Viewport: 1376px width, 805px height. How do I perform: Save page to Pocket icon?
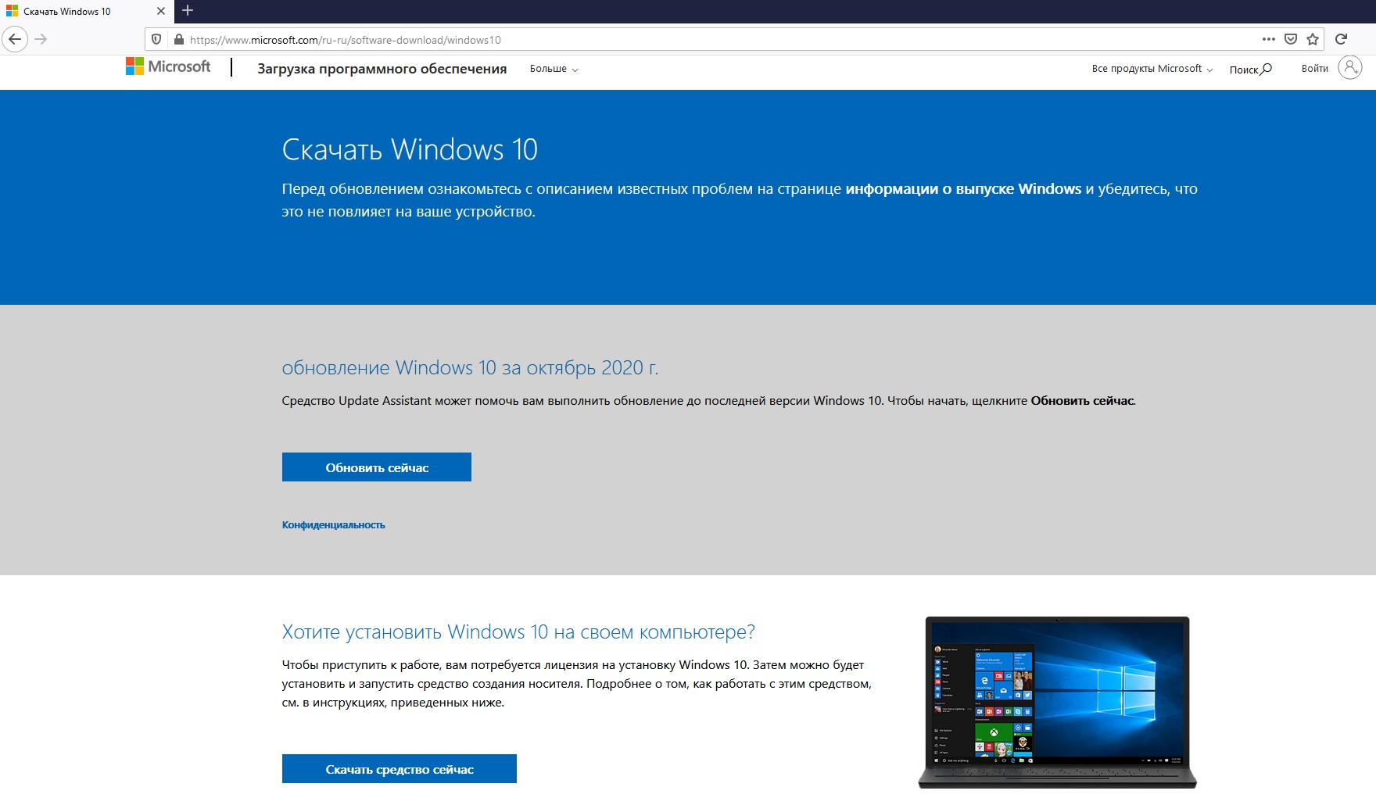pyautogui.click(x=1291, y=39)
